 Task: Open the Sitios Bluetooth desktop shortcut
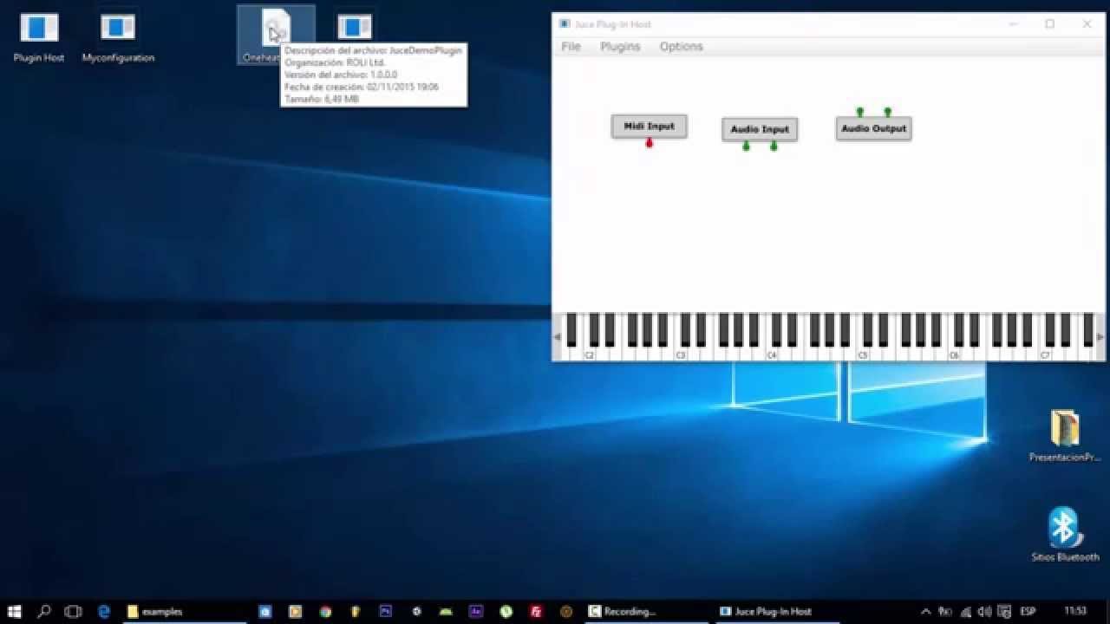point(1065,535)
